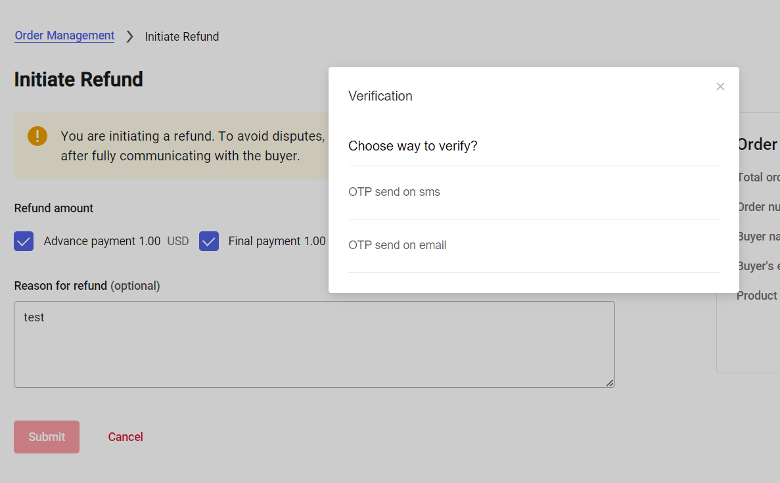The width and height of the screenshot is (780, 483).
Task: Uncheck the Final payment 1.00 checkbox
Action: tap(209, 241)
